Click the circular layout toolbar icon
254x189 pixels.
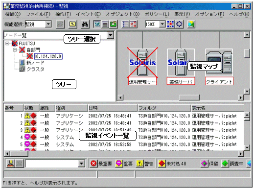point(179,24)
